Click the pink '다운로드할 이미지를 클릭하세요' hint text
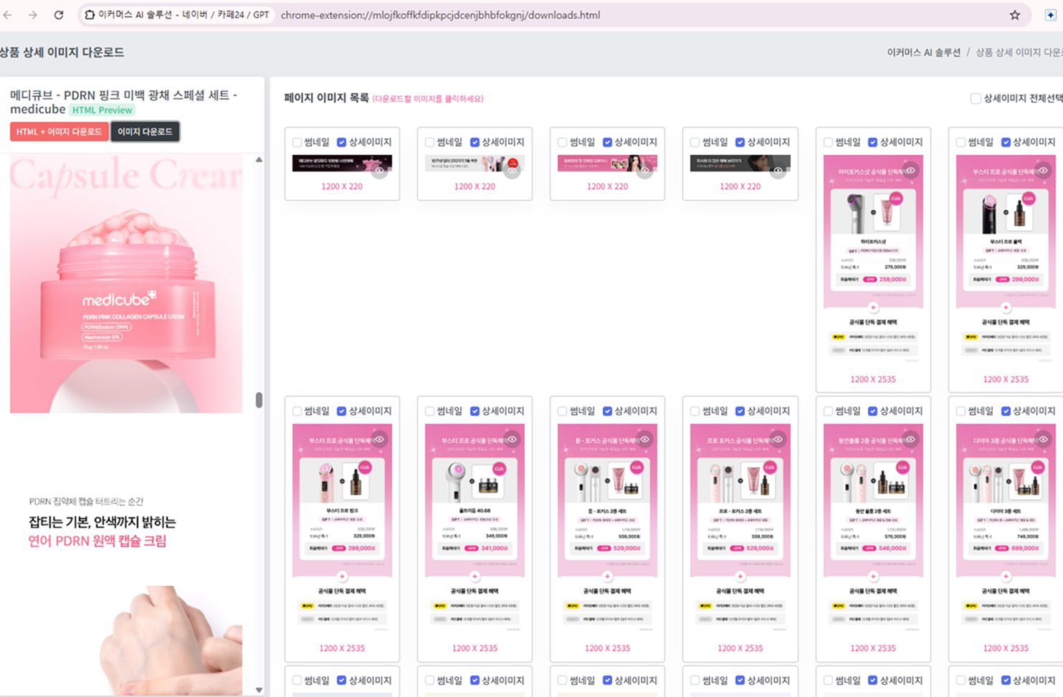1063x697 pixels. (x=428, y=99)
